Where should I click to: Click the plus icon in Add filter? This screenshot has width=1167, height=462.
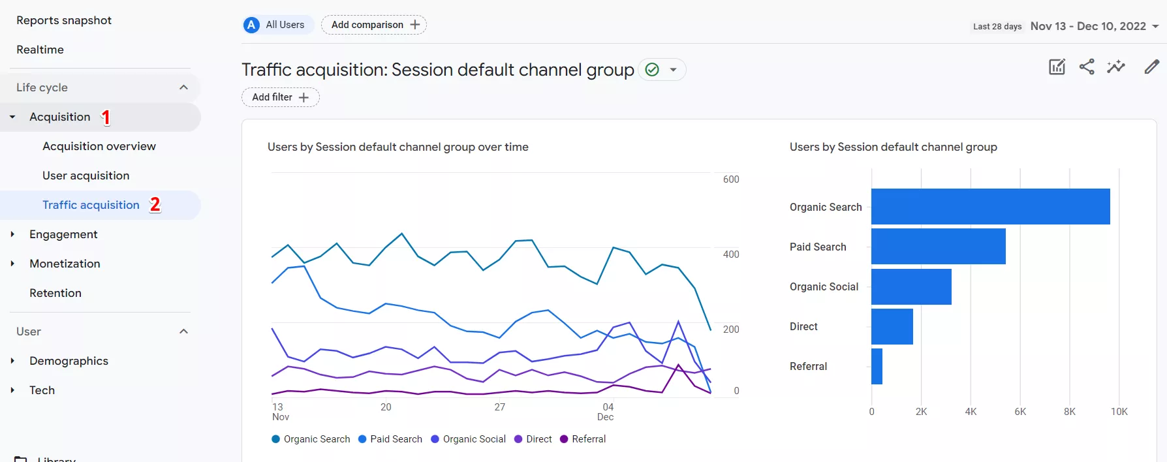[303, 97]
